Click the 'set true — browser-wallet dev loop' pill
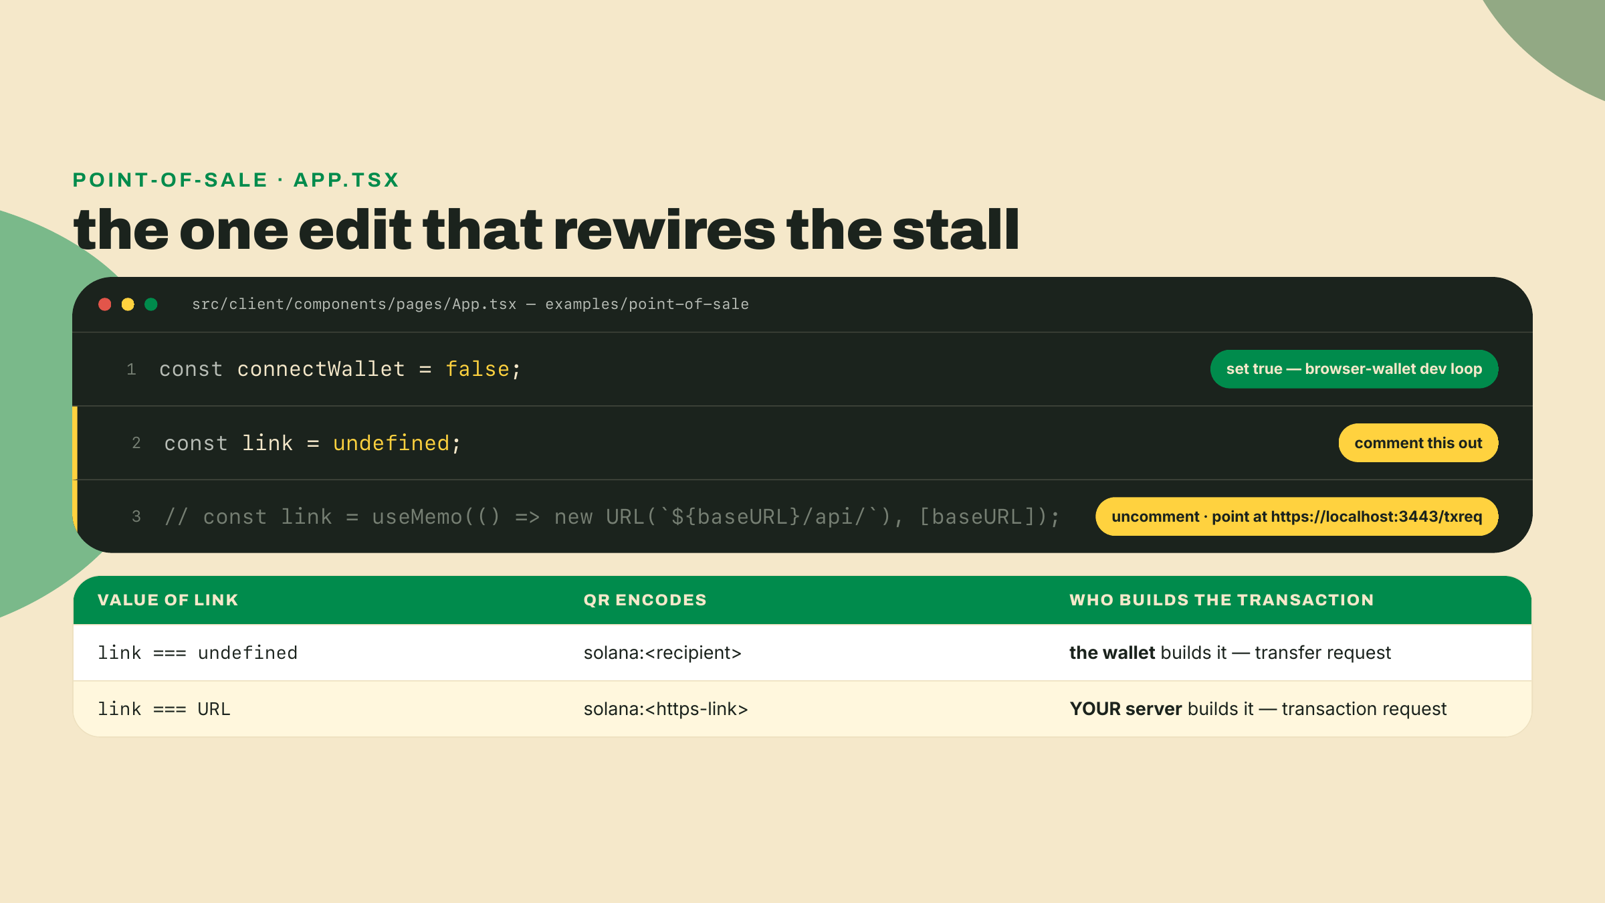 (1354, 369)
